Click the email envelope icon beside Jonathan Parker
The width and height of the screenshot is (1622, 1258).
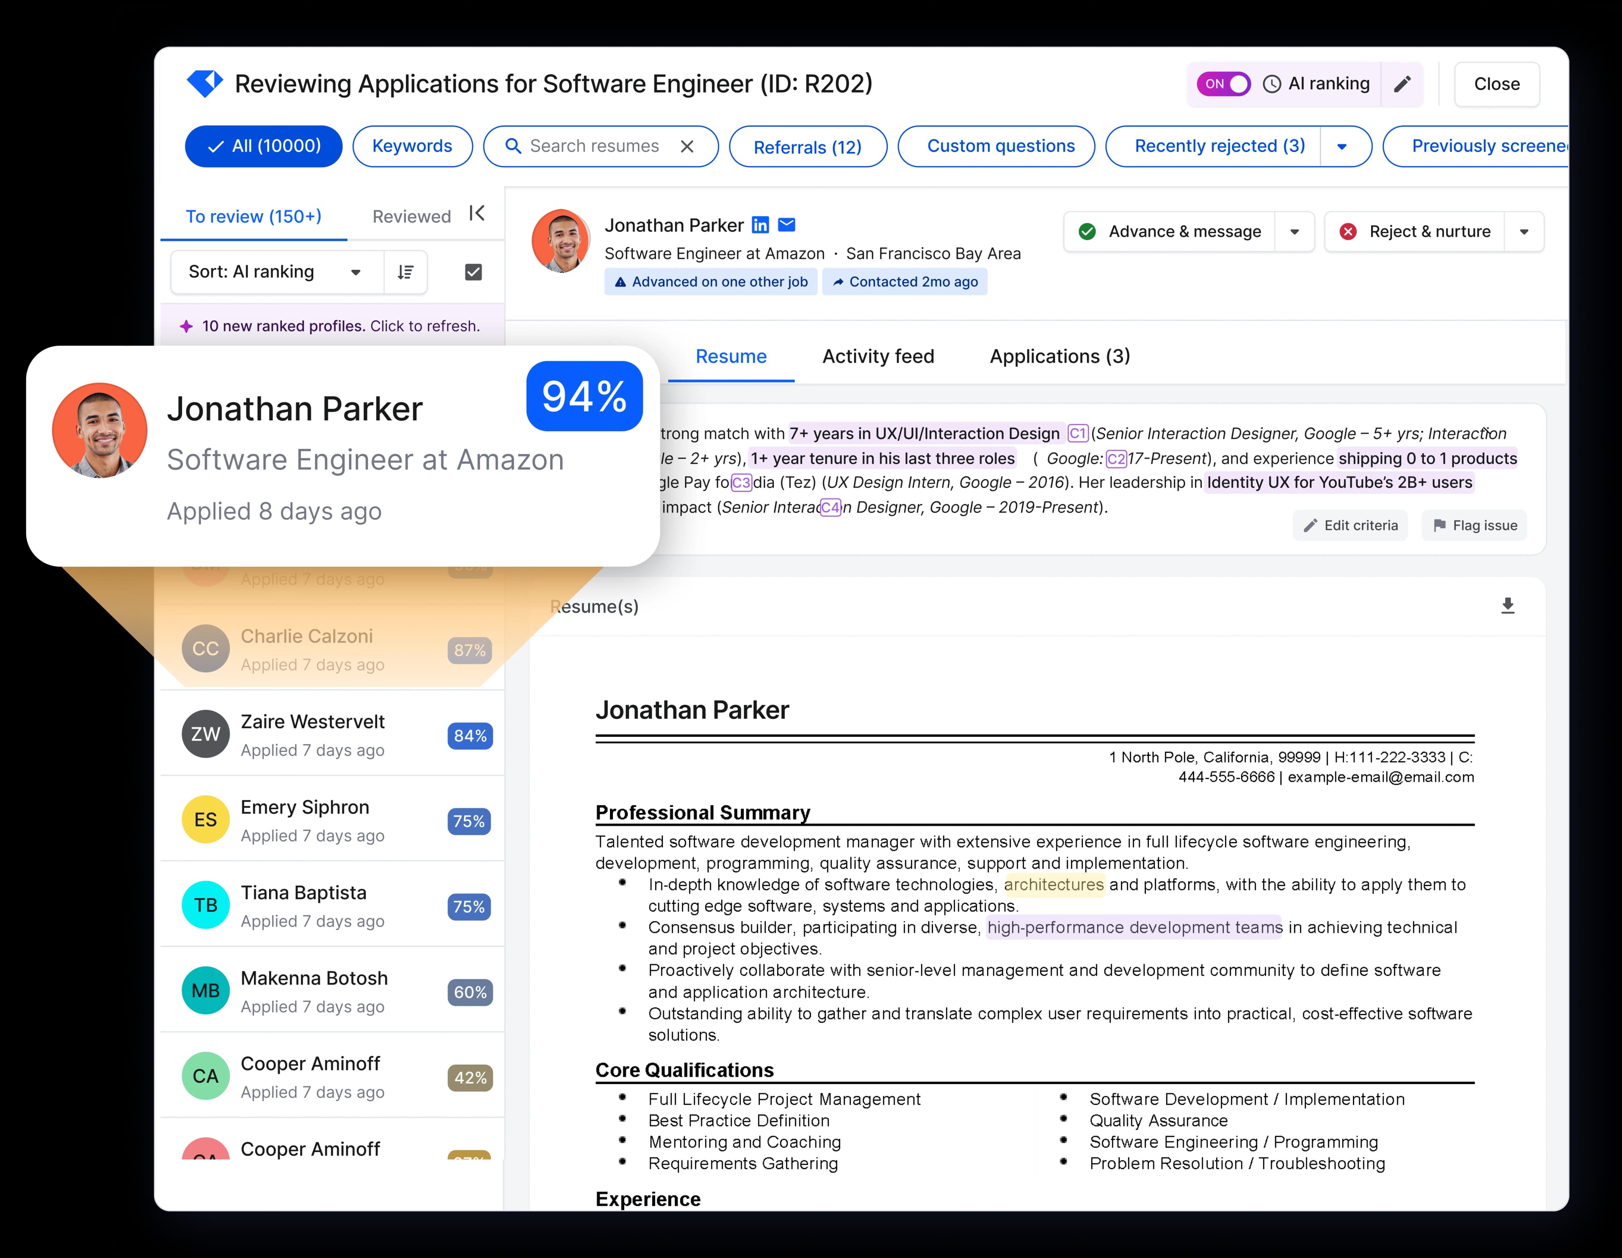coord(786,224)
